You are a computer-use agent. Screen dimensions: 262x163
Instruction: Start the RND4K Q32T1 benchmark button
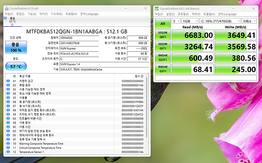[x=163, y=58]
